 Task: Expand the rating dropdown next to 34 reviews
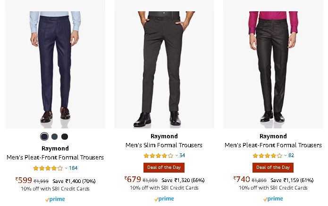(177, 156)
